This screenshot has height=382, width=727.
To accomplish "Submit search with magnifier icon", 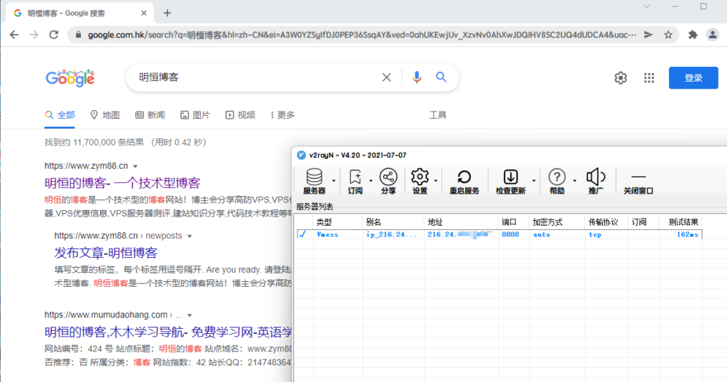I will click(x=441, y=77).
